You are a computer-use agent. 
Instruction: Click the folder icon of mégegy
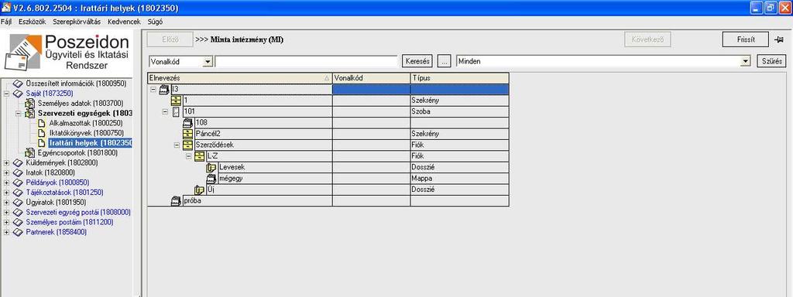(x=211, y=179)
